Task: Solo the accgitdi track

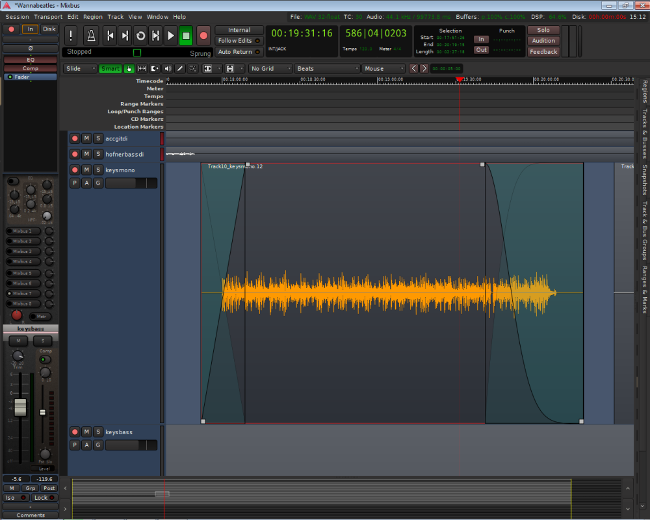Action: pos(97,138)
